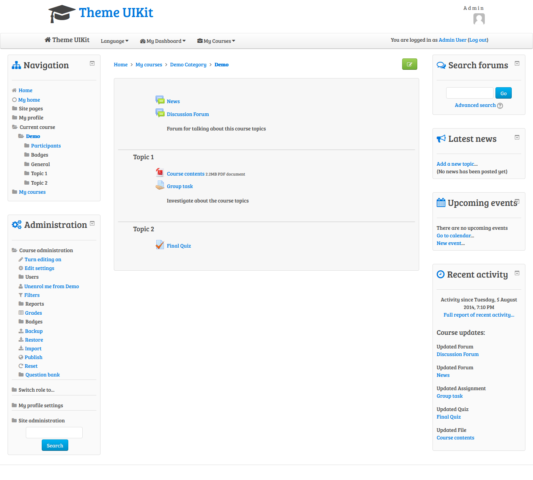Click the administration search text field
This screenshot has width=533, height=480.
coord(54,433)
